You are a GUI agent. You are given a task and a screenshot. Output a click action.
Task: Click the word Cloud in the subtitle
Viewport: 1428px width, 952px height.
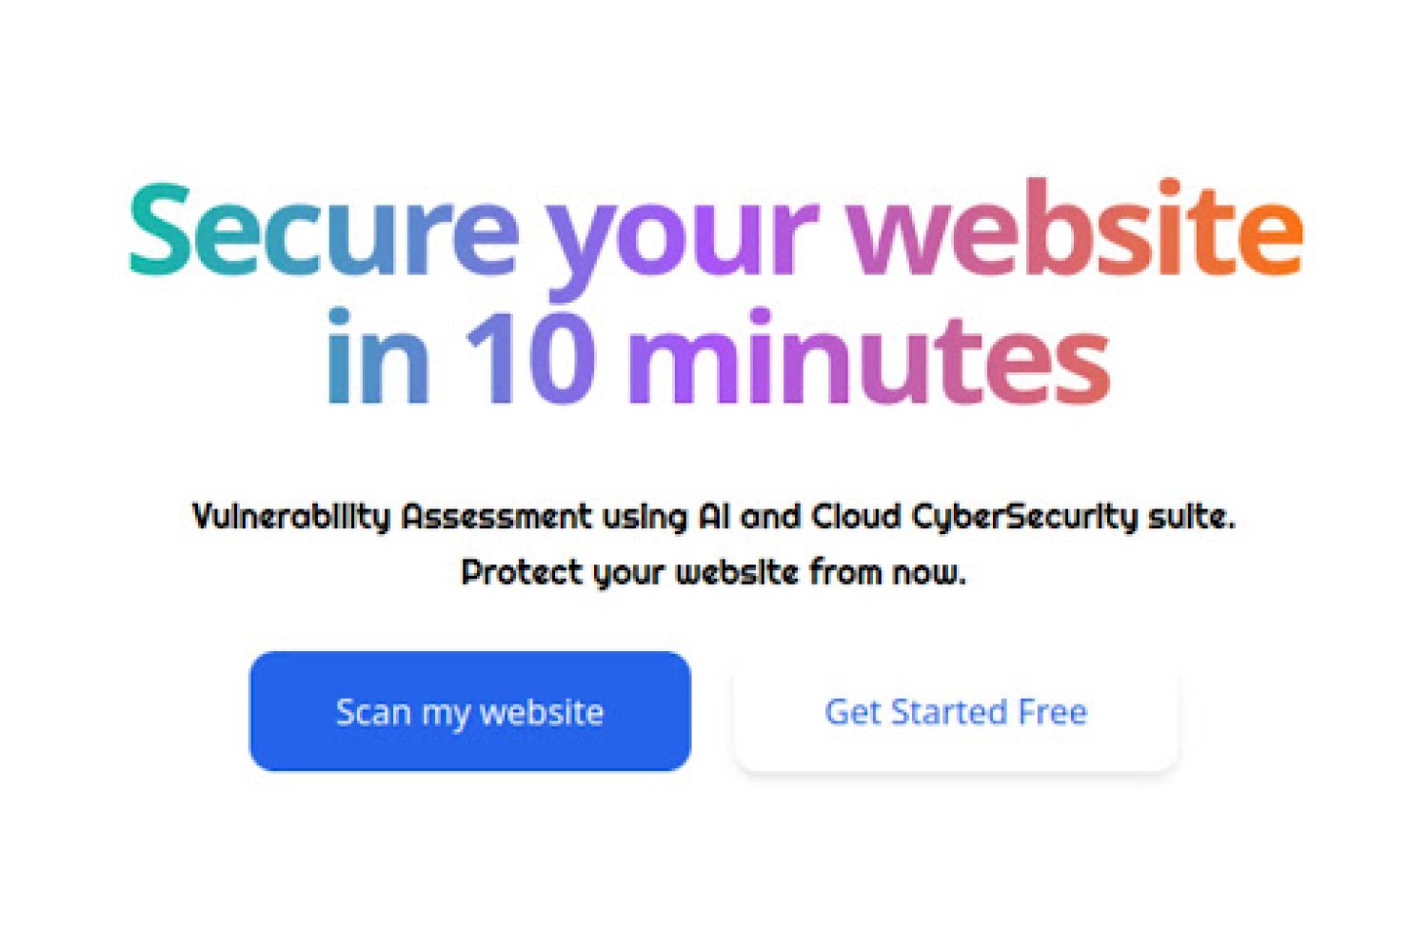coord(856,516)
